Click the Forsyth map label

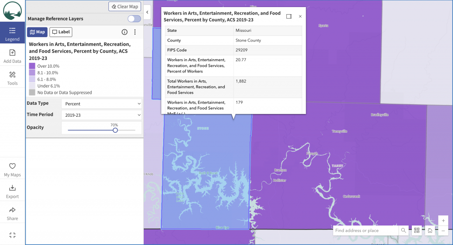coord(312,154)
